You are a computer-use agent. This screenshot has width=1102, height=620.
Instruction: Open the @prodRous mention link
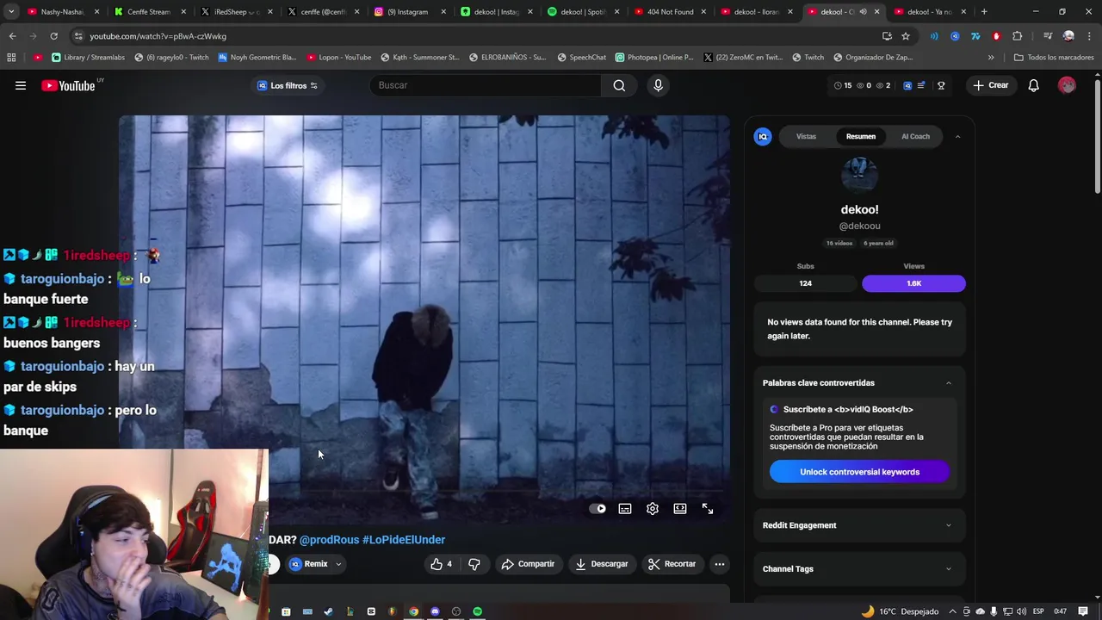point(329,540)
